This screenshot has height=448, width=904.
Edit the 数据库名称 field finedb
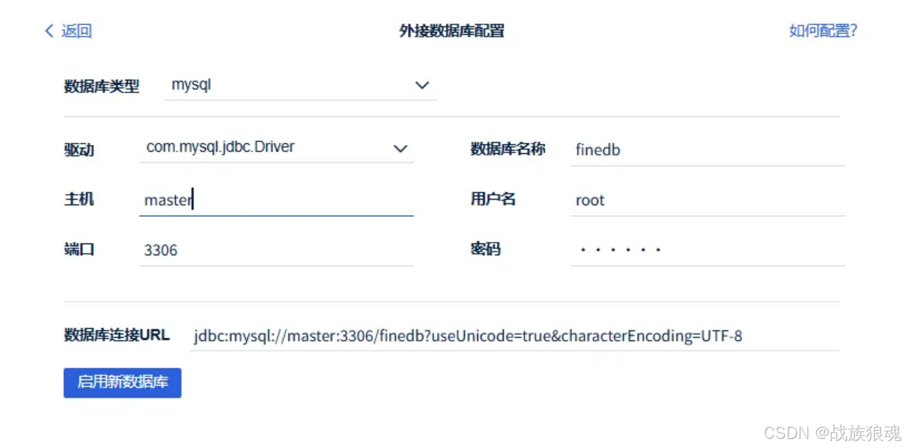[707, 150]
